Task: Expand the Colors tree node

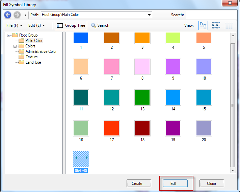Action: [15, 46]
